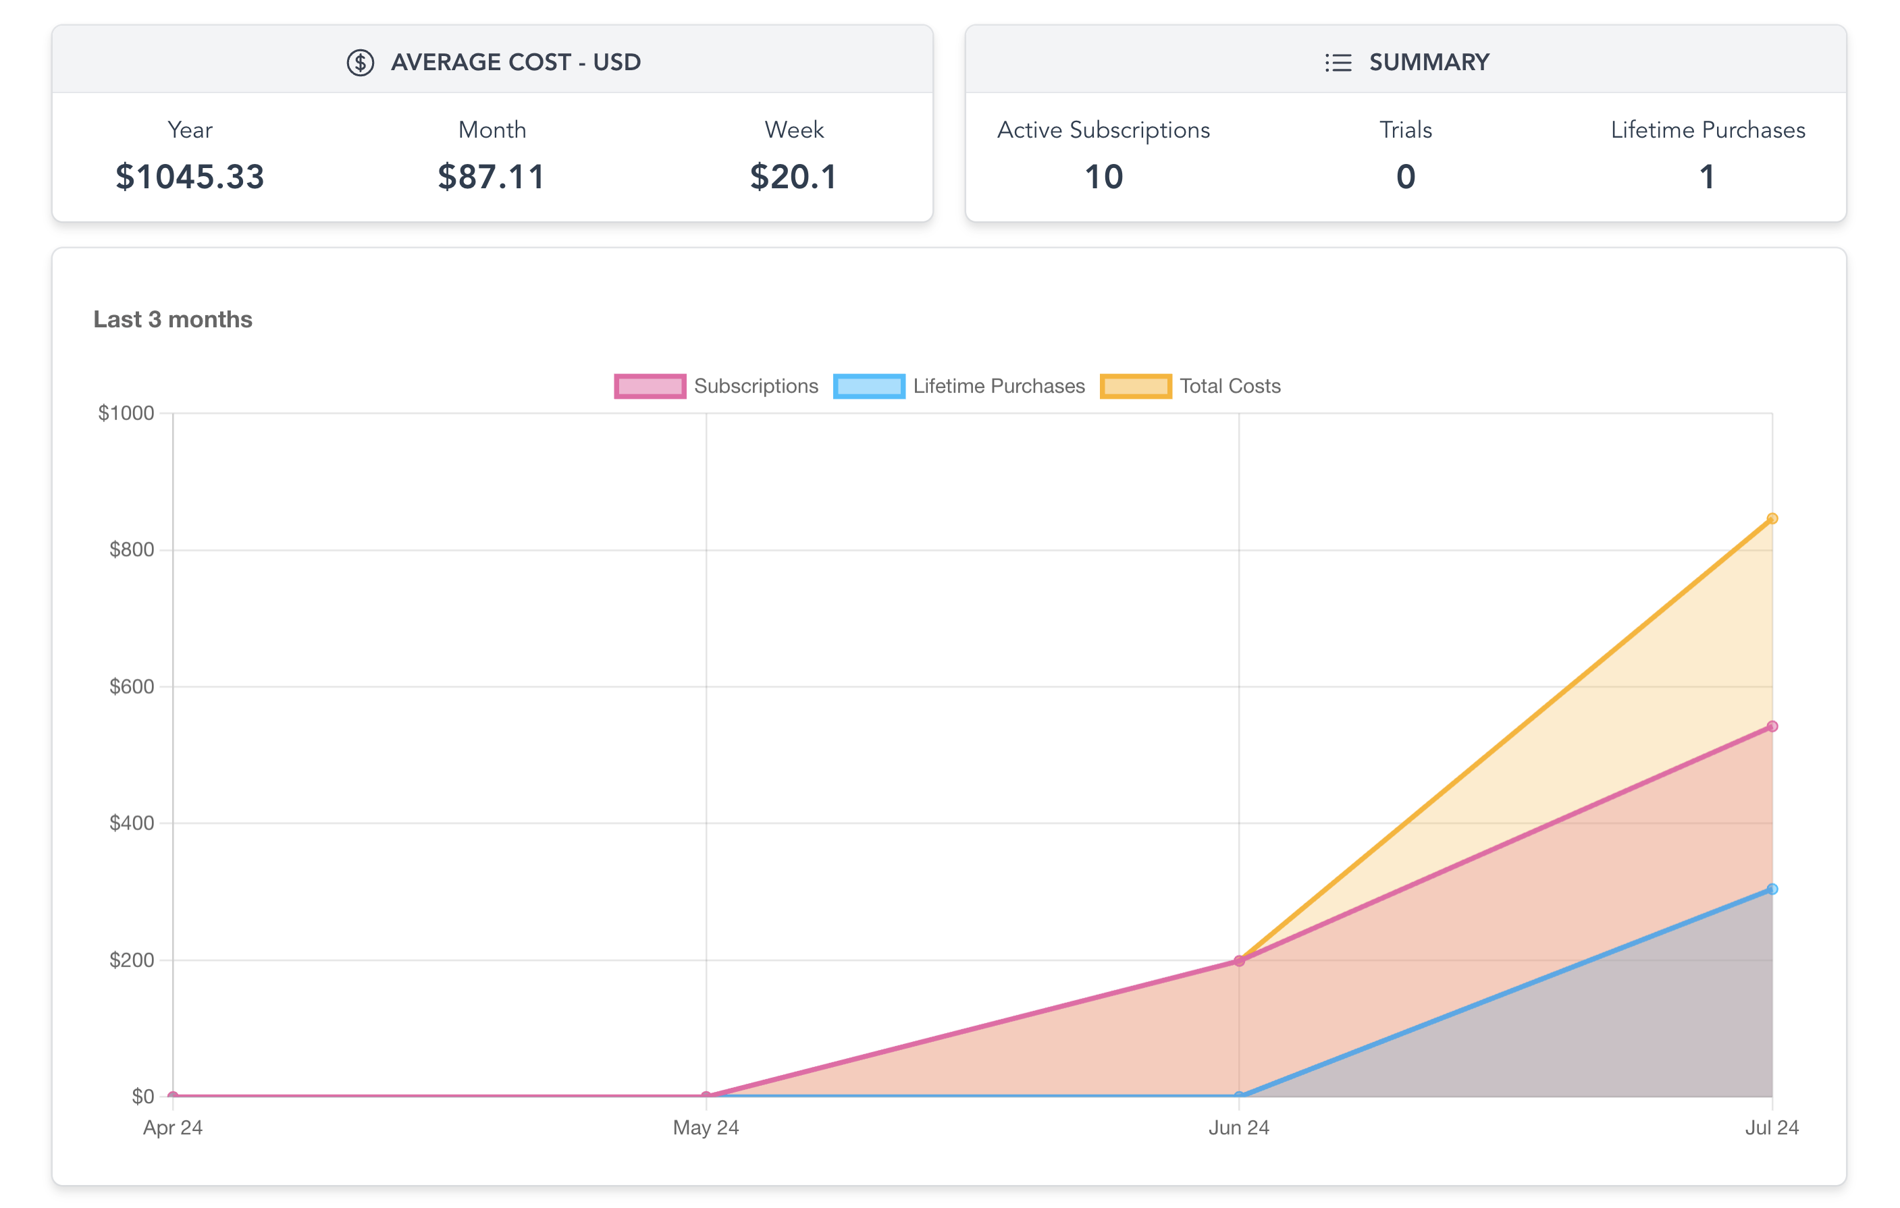Click the $400 y-axis label
This screenshot has height=1208, width=1900.
pyautogui.click(x=132, y=823)
